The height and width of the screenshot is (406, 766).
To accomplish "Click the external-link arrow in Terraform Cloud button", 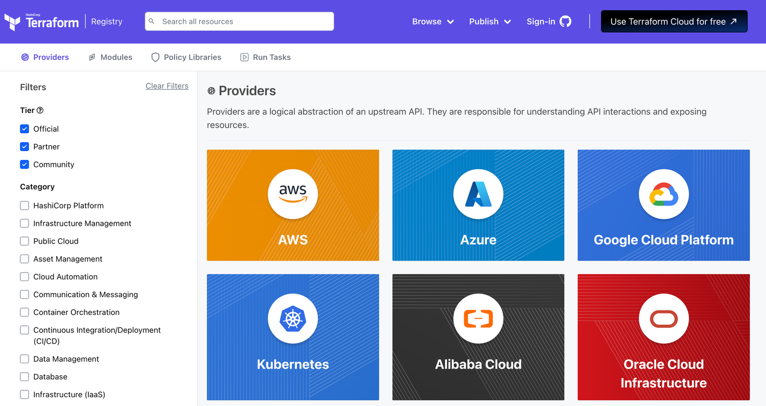I will [733, 21].
